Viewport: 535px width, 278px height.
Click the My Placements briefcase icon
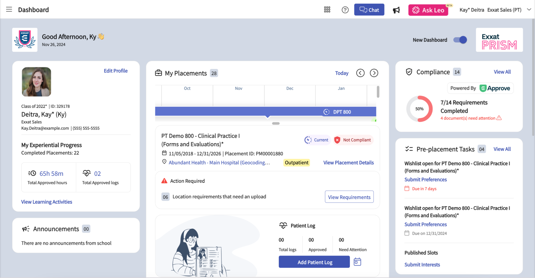158,73
